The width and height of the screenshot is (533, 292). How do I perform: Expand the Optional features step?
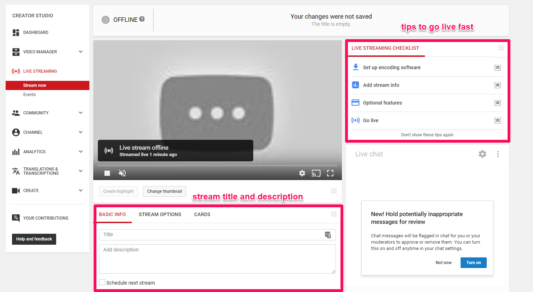tap(498, 103)
